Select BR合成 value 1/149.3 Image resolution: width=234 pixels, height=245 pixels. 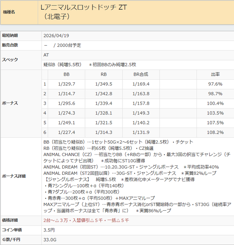click(141, 113)
